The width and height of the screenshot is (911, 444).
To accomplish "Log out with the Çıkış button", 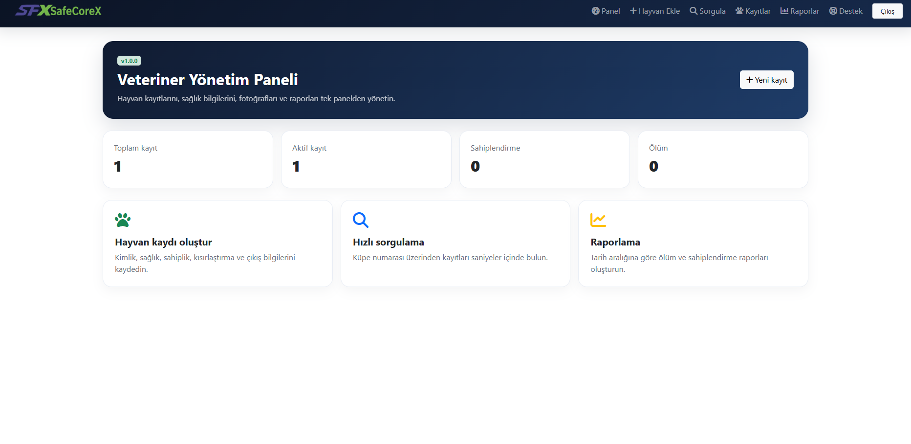I will (888, 11).
